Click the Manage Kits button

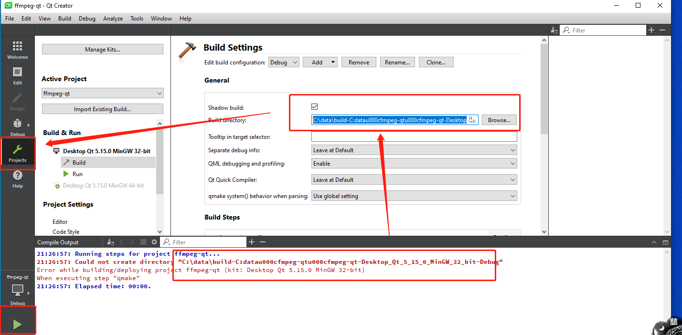pyautogui.click(x=103, y=49)
